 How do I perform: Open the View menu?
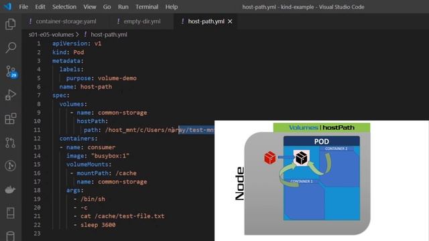[x=90, y=7]
